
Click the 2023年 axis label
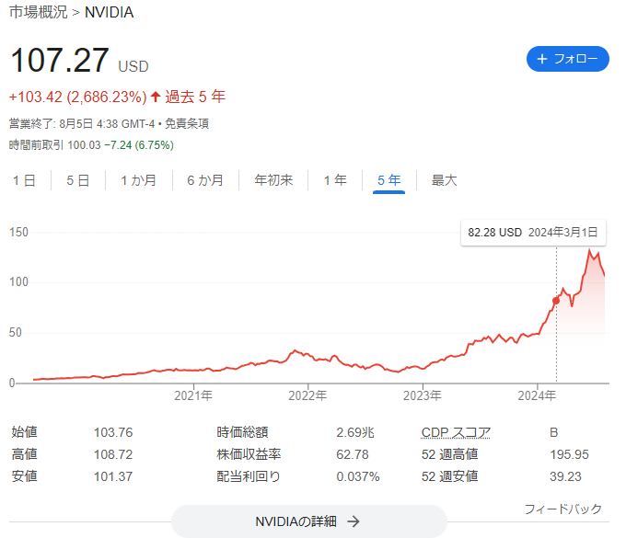[x=422, y=395]
